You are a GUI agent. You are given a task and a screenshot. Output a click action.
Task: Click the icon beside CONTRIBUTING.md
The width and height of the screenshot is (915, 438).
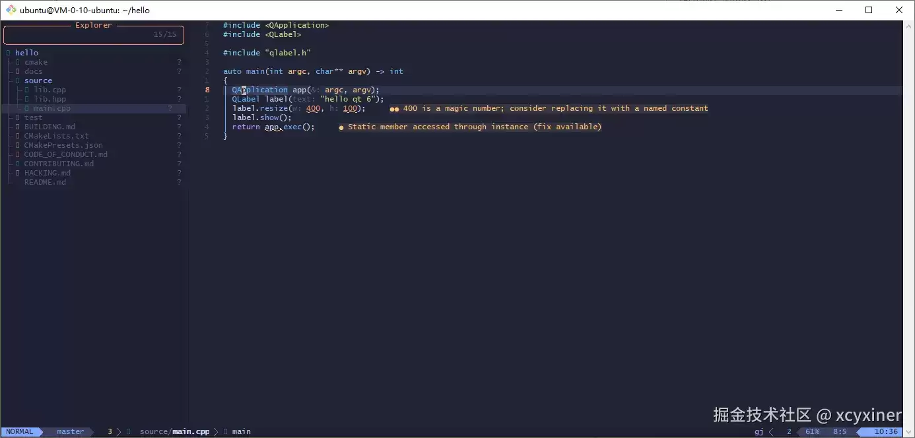[x=18, y=164]
